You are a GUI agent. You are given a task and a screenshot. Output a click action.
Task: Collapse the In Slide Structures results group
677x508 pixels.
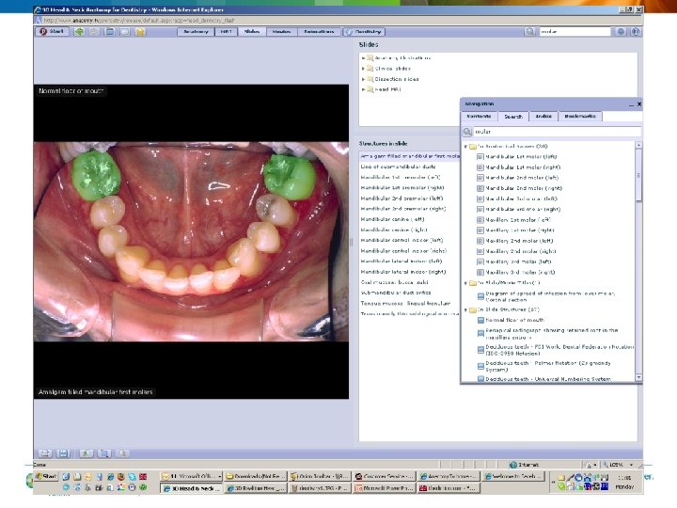(465, 310)
